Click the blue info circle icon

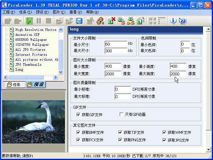point(173,21)
